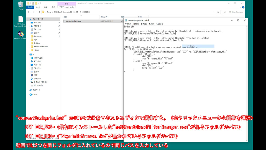Select ミュージック under PC
The image size is (266, 150).
pyautogui.click(x=37, y=79)
